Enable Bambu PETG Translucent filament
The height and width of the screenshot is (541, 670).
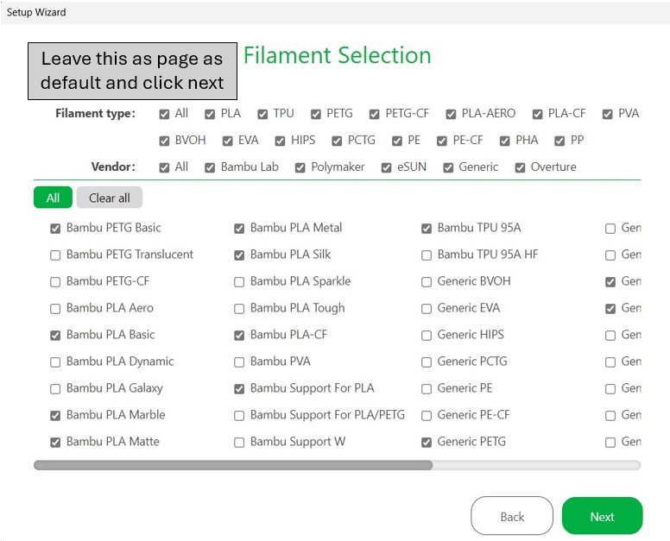point(56,255)
